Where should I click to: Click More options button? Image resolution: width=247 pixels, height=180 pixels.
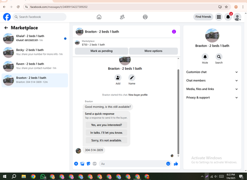(153, 51)
